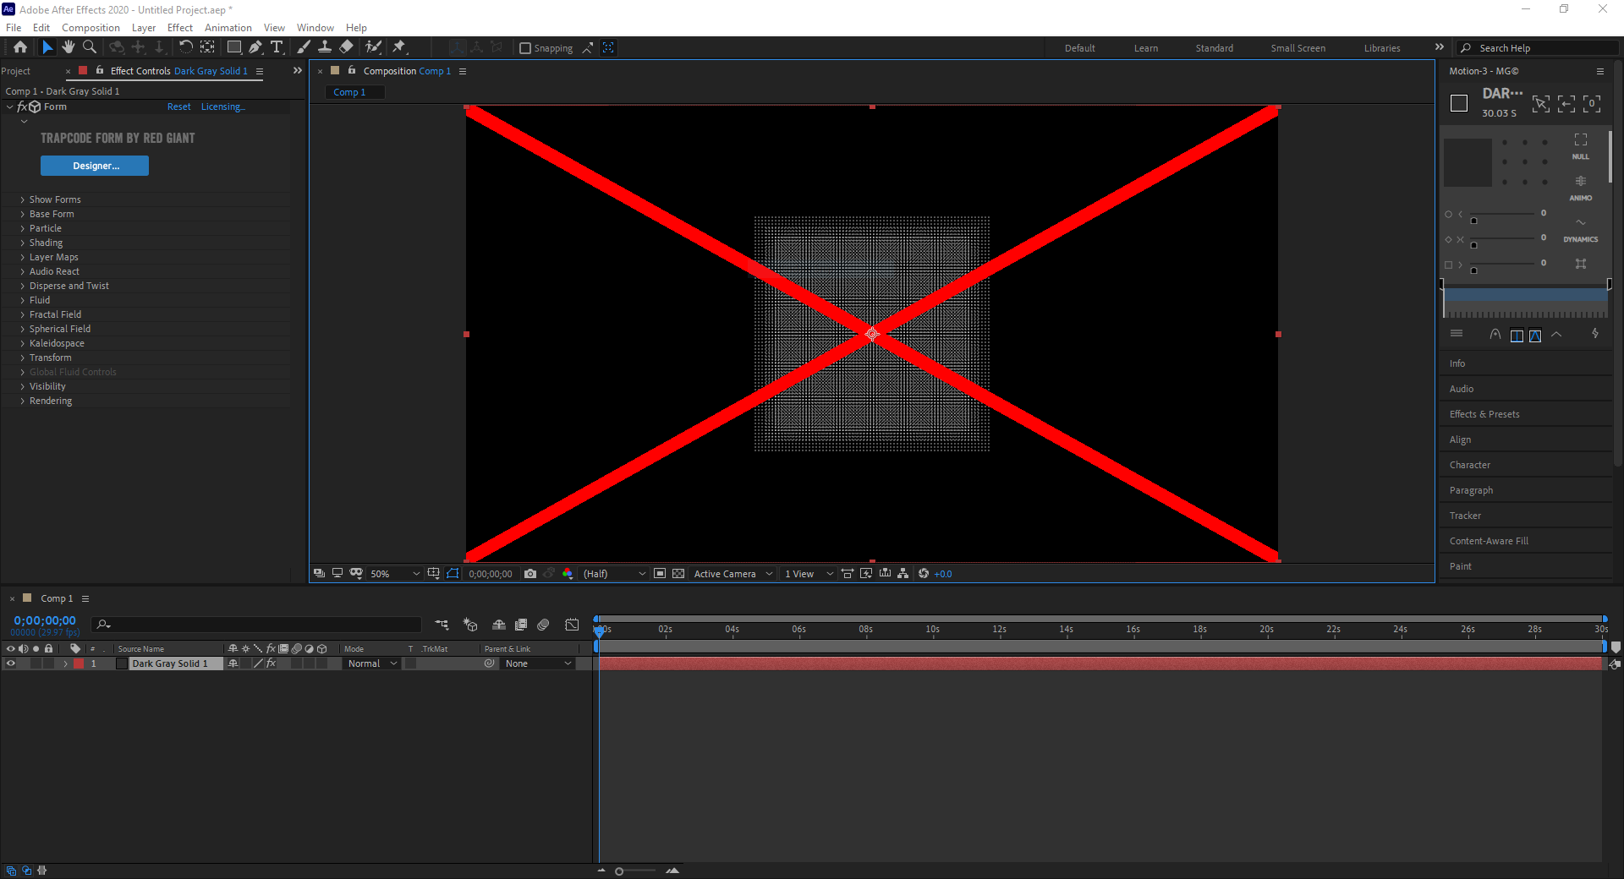Click the Reset Exposure icon
Viewport: 1624px width, 879px height.
[x=924, y=574]
